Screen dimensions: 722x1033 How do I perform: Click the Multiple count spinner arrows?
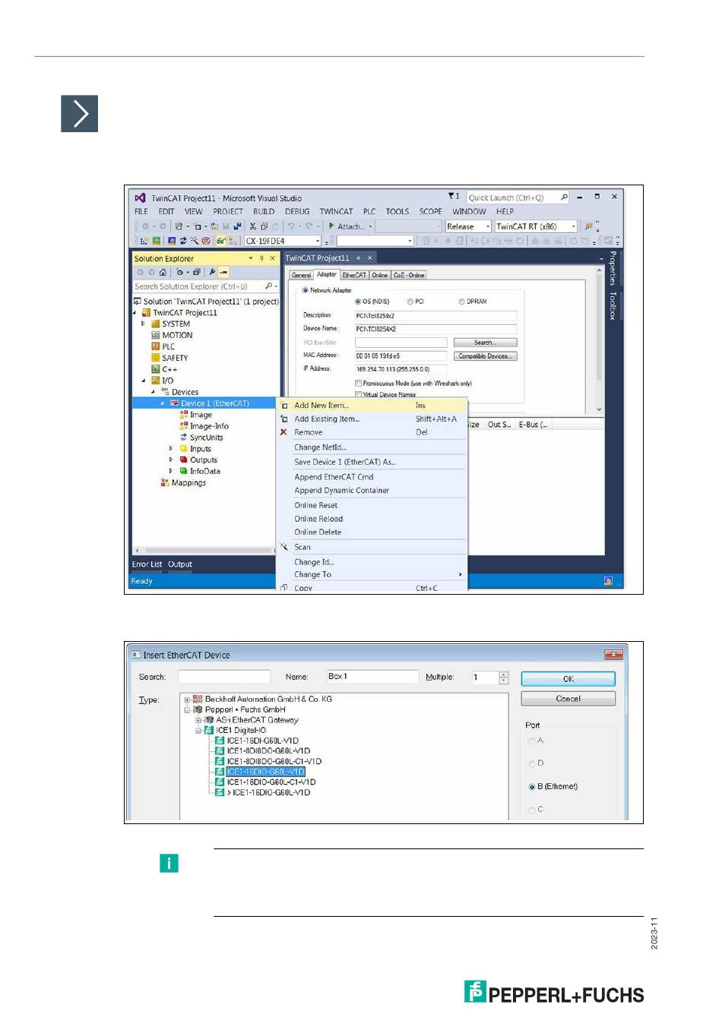[503, 678]
